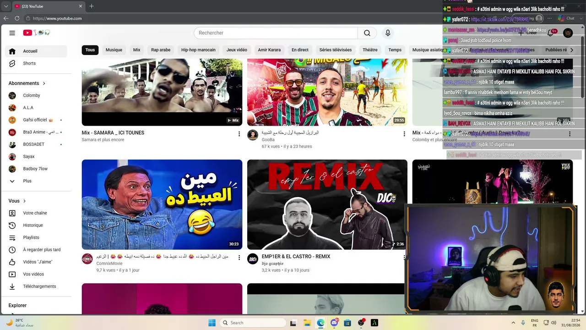Select the Théâtre filter chip
586x330 pixels.
point(370,50)
